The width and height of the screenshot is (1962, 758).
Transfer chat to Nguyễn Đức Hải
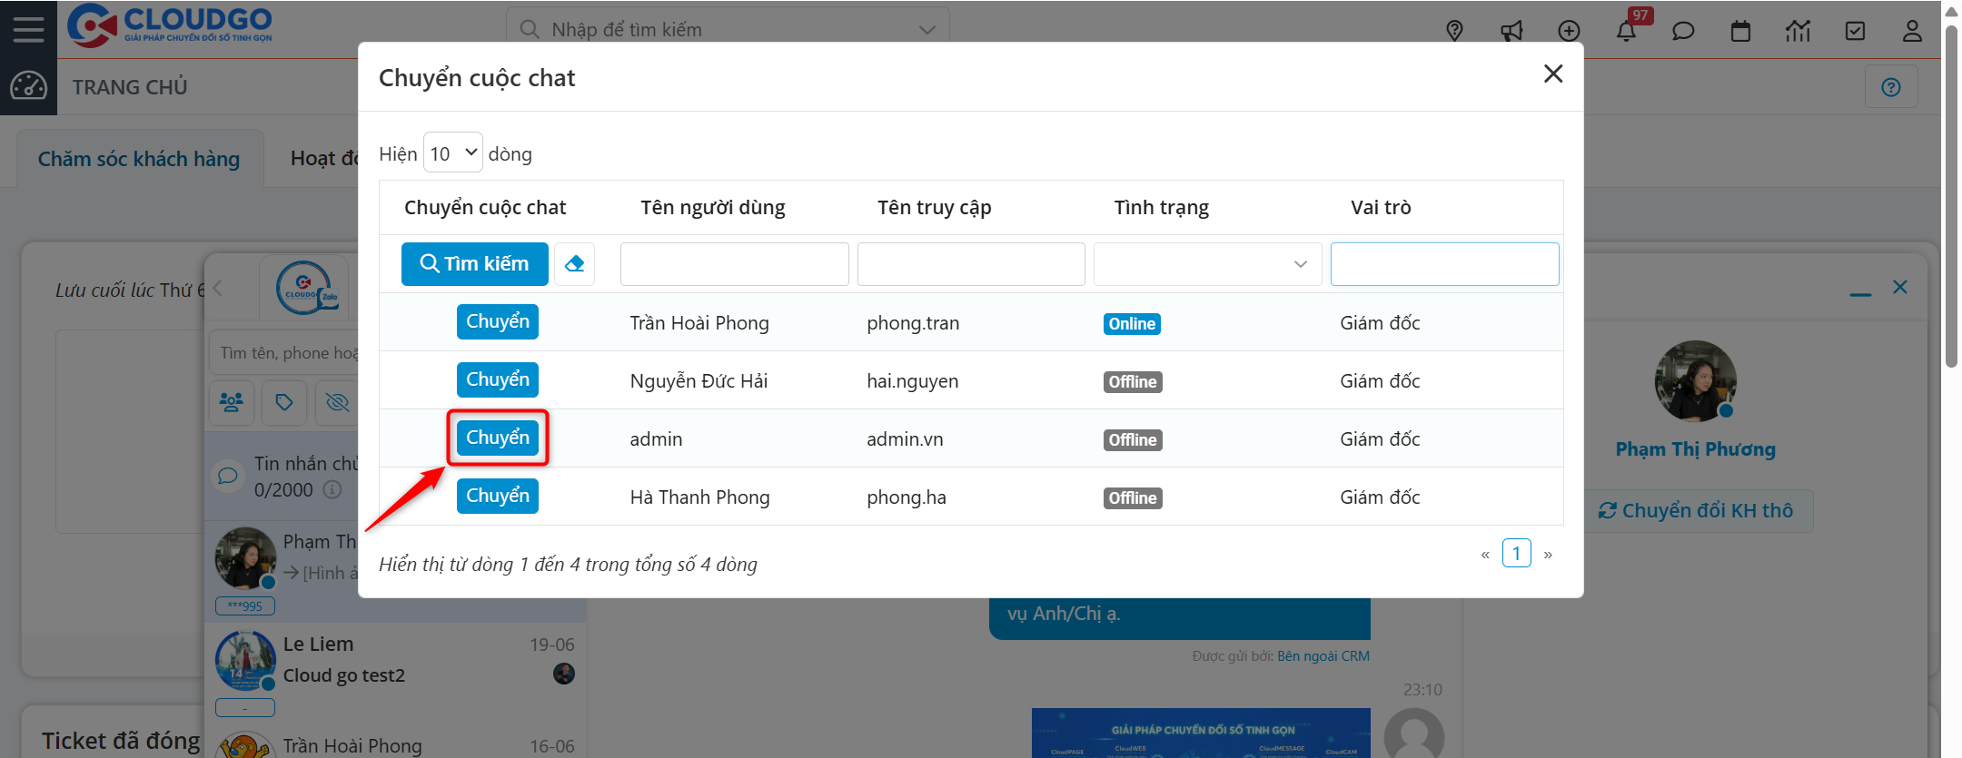tap(498, 379)
